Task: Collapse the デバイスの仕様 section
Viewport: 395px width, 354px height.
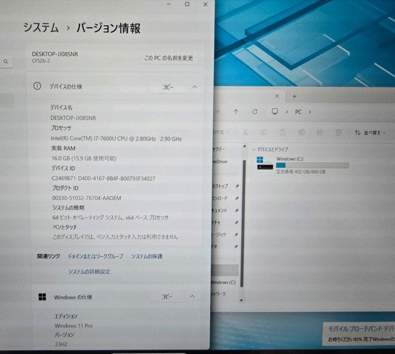Action: click(194, 87)
